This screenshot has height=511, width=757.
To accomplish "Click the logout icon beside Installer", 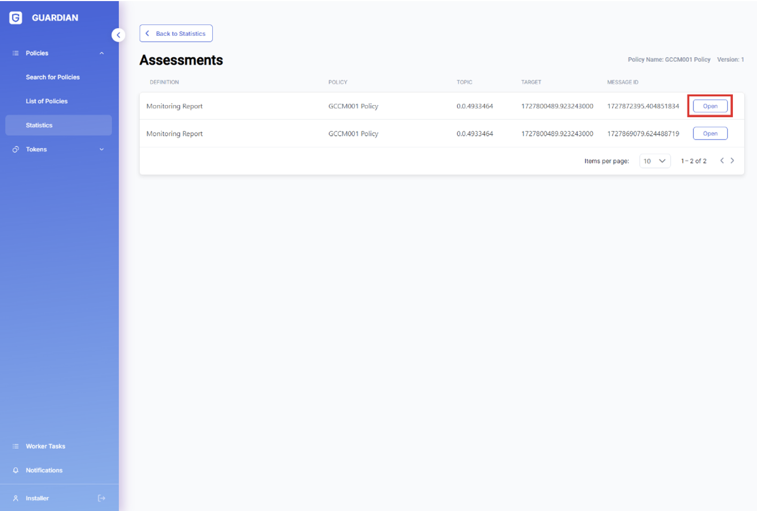I will [x=102, y=498].
